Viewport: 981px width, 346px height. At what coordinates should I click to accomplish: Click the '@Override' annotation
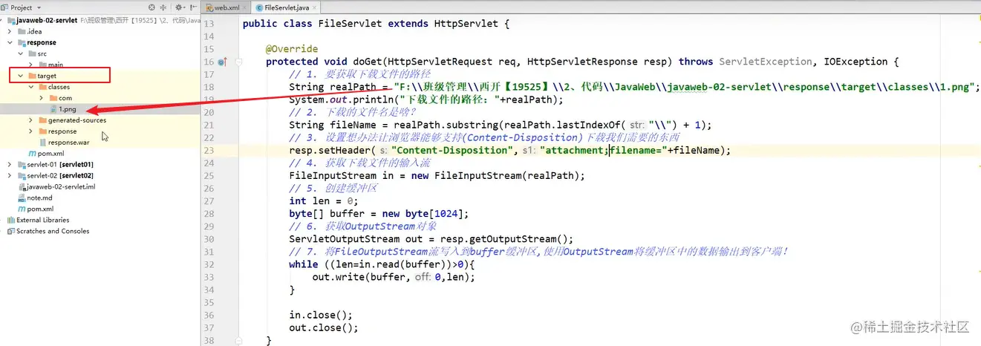tap(292, 49)
